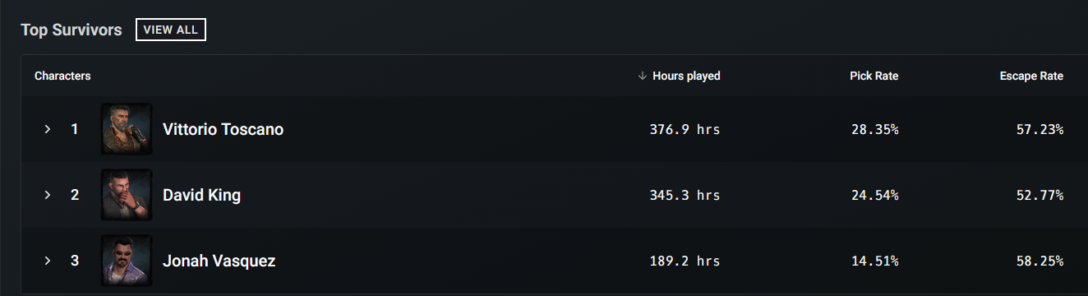Click the Top Survivors heading
Image resolution: width=1088 pixels, height=296 pixels.
click(x=71, y=30)
